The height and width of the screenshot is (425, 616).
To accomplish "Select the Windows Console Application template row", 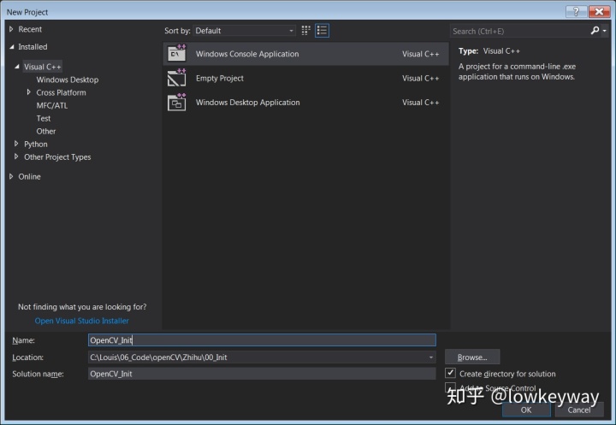I will point(305,54).
